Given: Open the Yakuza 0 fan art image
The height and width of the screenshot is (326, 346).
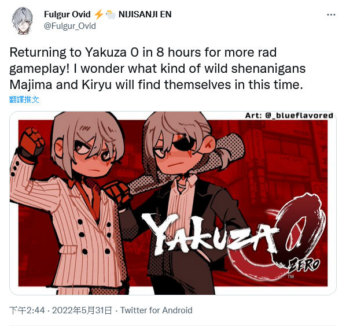Looking at the screenshot, I should [x=173, y=203].
